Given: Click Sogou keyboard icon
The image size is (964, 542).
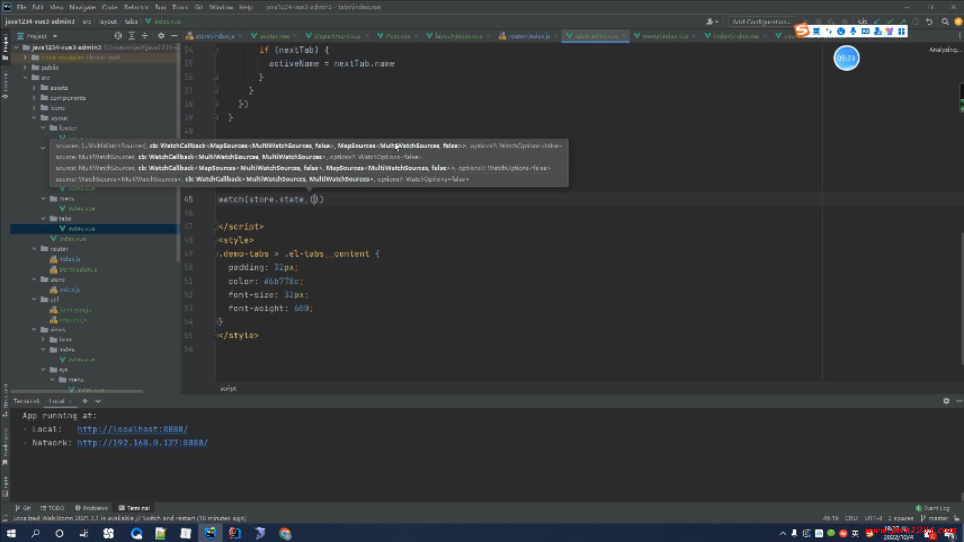Looking at the screenshot, I should (x=865, y=31).
